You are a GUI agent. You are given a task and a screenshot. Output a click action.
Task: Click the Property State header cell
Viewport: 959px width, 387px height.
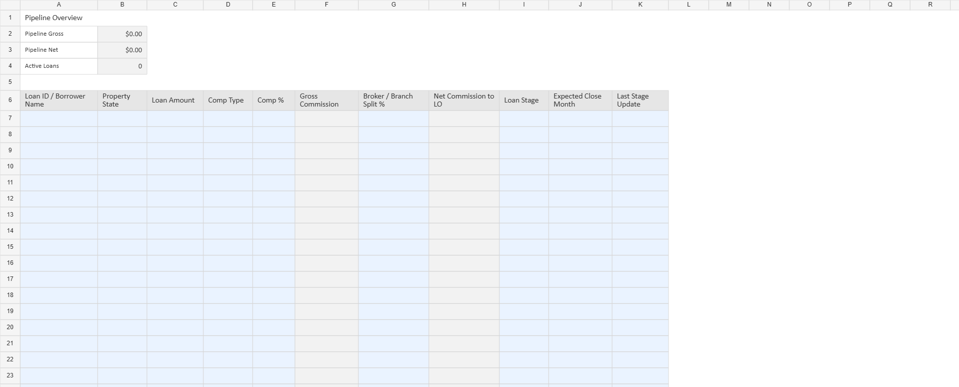click(122, 100)
